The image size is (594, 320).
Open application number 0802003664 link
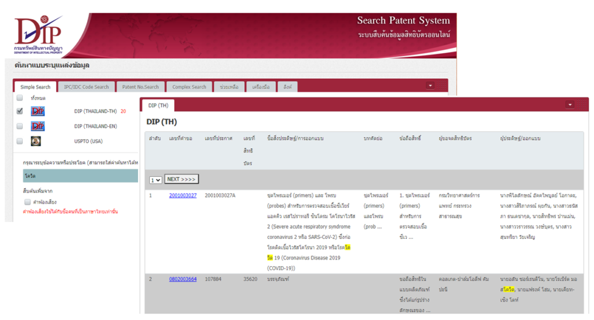coord(183,279)
